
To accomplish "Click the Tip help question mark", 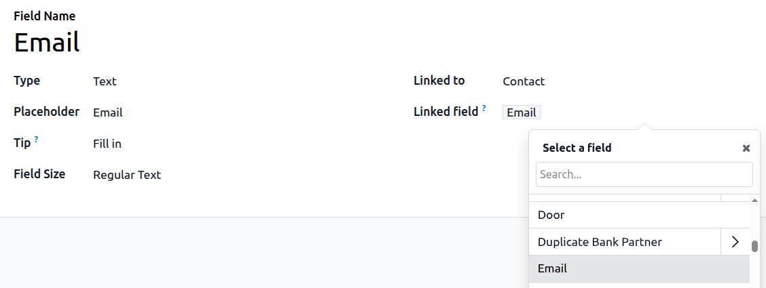I will (x=36, y=140).
